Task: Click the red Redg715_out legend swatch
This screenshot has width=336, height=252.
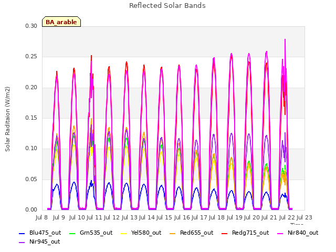Action: (x=224, y=233)
